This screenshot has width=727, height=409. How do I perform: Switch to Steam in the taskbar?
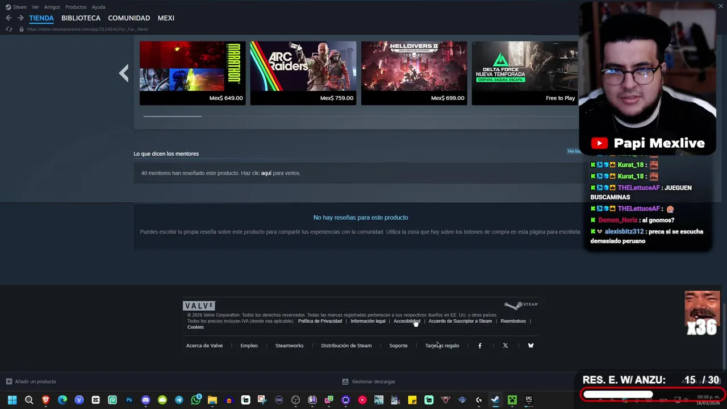click(x=495, y=400)
